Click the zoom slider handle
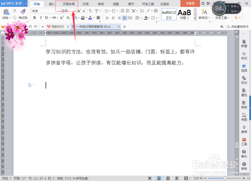 coord(225,178)
